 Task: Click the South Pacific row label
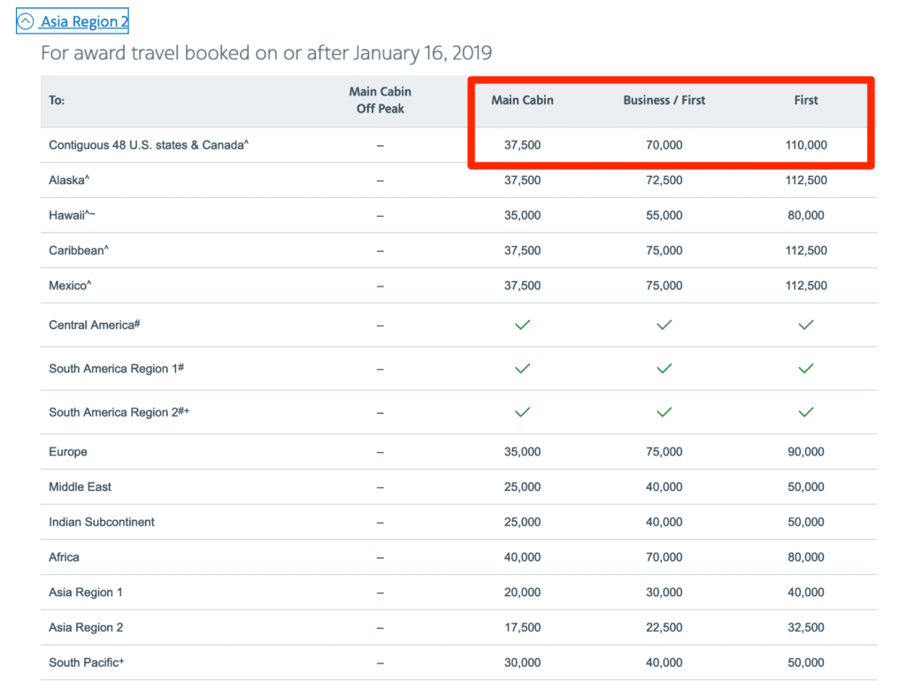tap(86, 662)
